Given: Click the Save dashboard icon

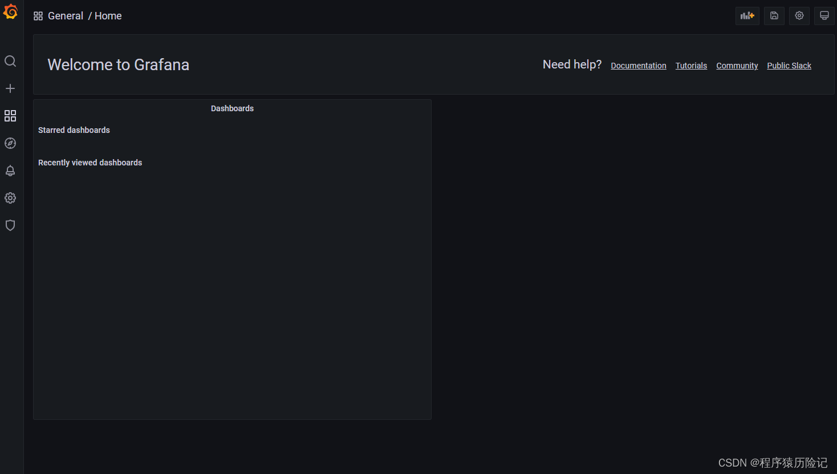Looking at the screenshot, I should 774,16.
